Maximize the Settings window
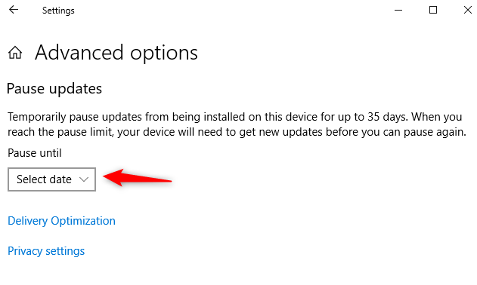The image size is (477, 285). coord(433,10)
